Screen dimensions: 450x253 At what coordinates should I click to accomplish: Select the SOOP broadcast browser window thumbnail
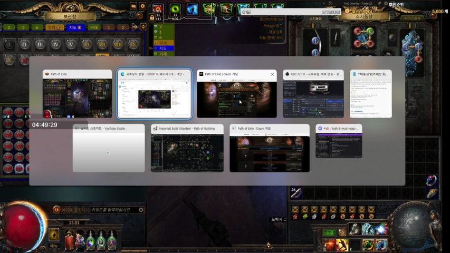[x=155, y=94]
